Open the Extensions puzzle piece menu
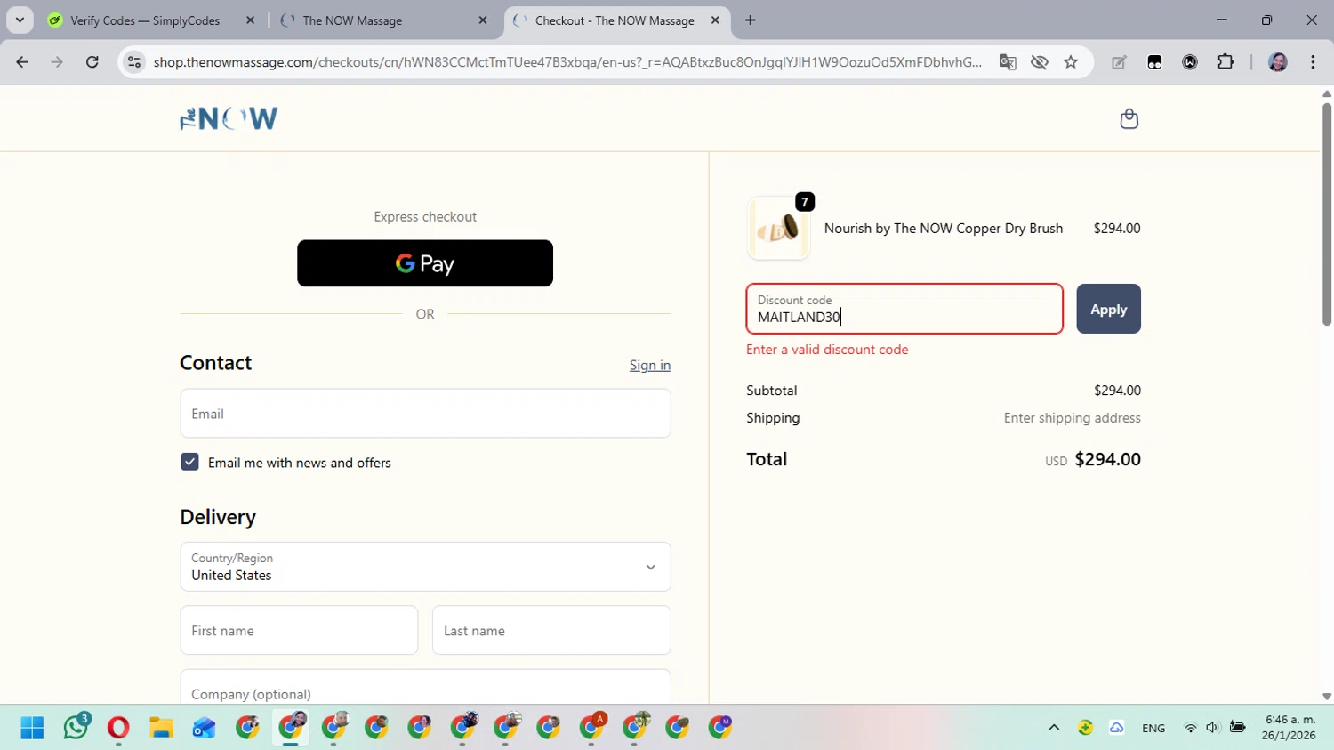 click(x=1226, y=62)
